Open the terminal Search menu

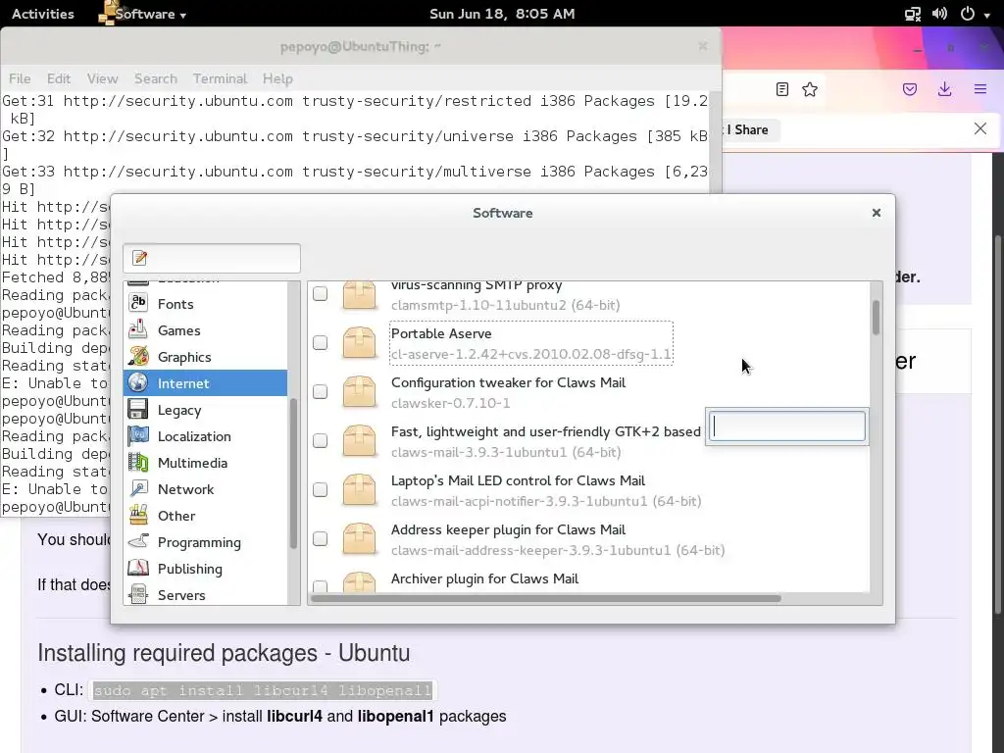[156, 78]
